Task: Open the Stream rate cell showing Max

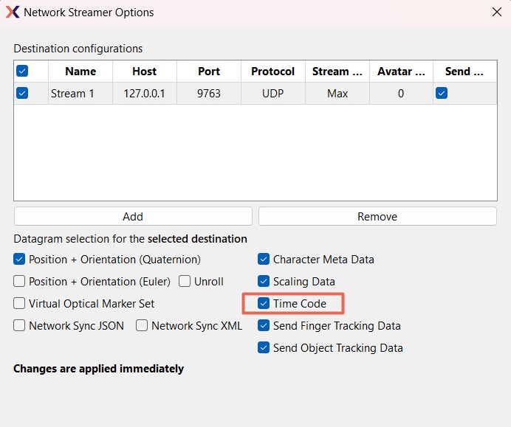Action: coord(337,94)
